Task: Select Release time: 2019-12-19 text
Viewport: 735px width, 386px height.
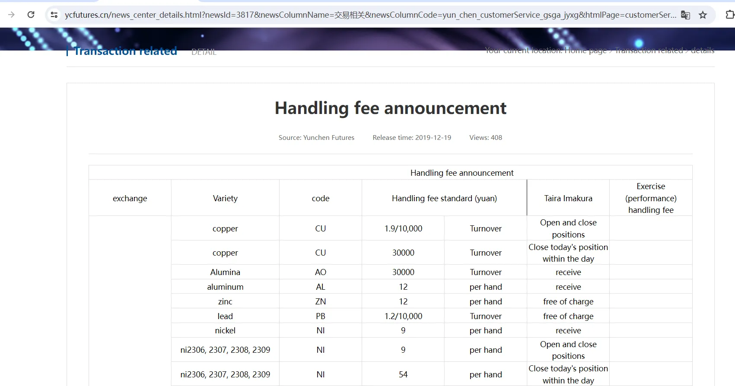Action: point(412,137)
